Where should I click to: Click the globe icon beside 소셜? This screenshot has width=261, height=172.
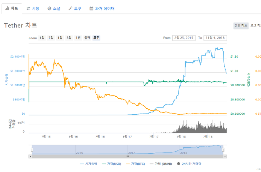click(49, 9)
